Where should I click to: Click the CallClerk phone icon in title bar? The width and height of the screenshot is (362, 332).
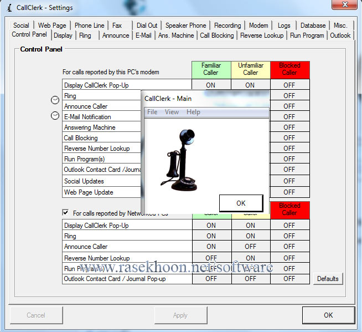9,8
